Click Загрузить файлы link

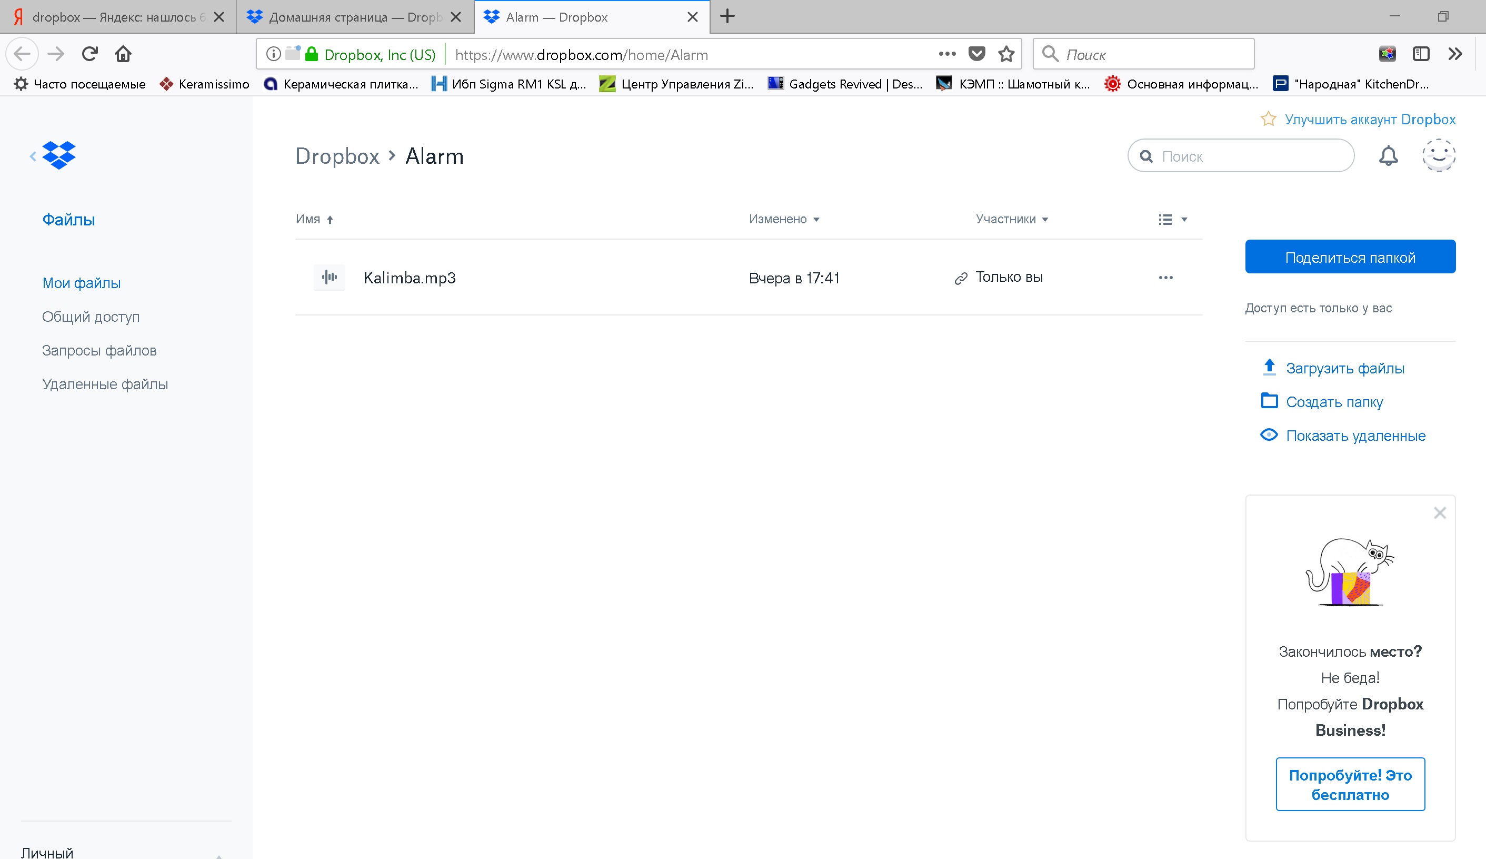[x=1344, y=368]
